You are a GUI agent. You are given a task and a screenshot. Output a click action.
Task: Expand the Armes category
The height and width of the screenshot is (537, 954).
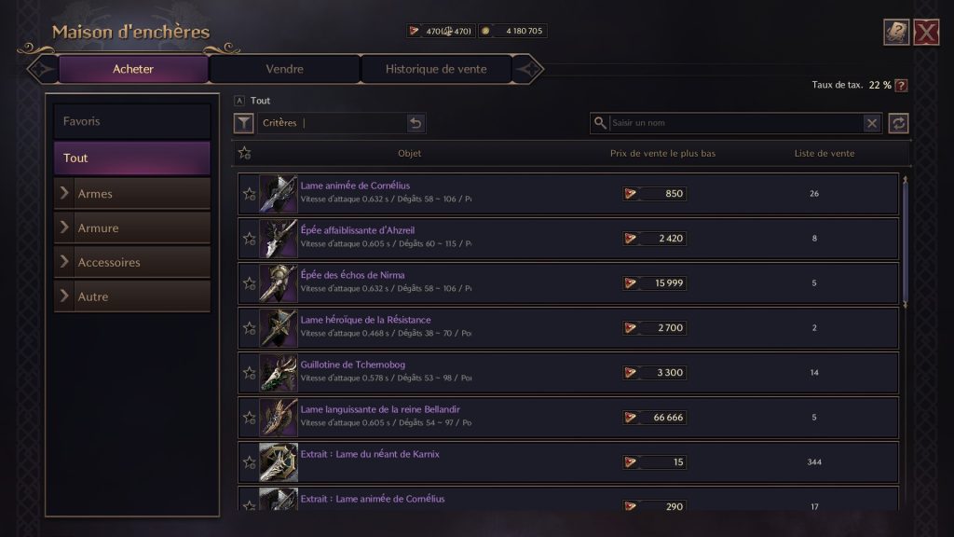click(x=132, y=194)
